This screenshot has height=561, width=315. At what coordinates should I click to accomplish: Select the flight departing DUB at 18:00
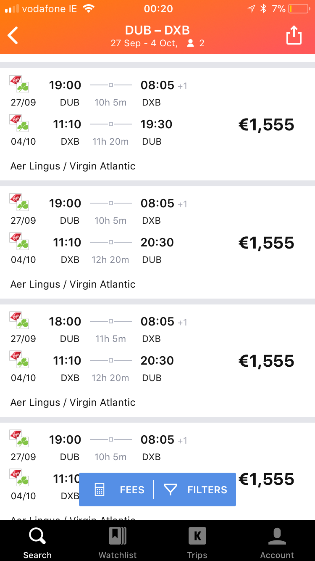point(65,322)
